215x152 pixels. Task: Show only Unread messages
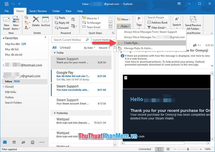(65, 47)
